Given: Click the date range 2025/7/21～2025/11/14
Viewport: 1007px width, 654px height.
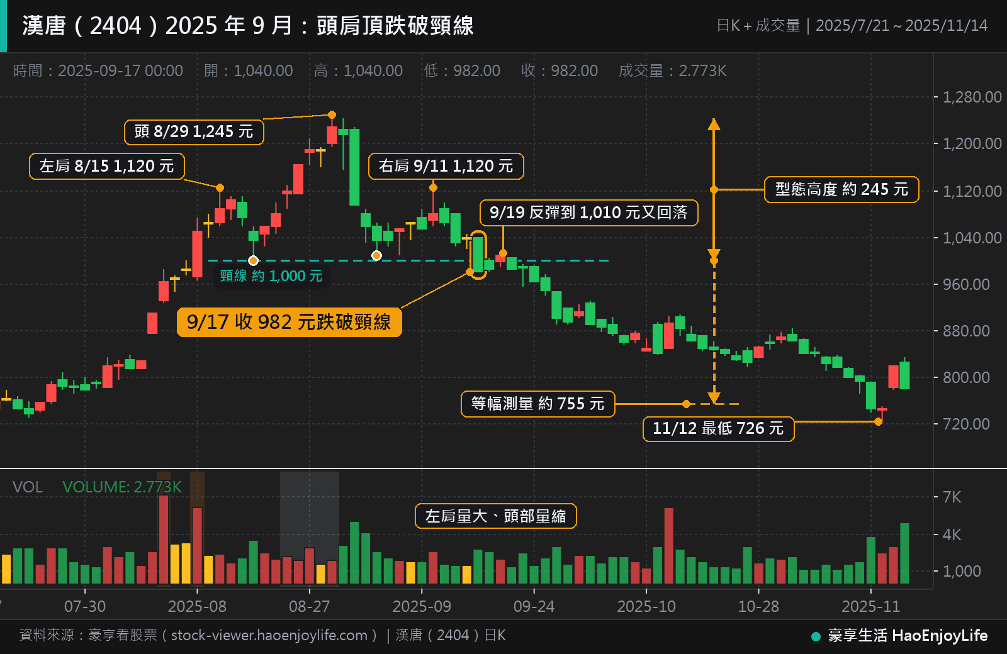Looking at the screenshot, I should 901,26.
